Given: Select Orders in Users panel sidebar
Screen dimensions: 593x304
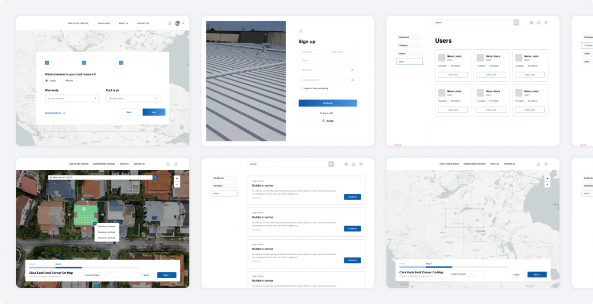Looking at the screenshot, I should pyautogui.click(x=409, y=53).
